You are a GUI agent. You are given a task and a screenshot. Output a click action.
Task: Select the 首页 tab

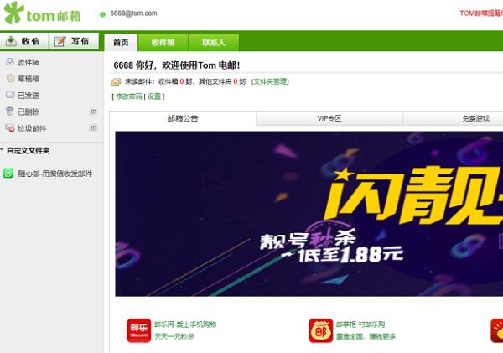[x=121, y=43]
